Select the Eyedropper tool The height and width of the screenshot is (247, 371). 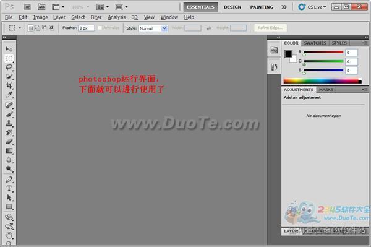(9, 95)
